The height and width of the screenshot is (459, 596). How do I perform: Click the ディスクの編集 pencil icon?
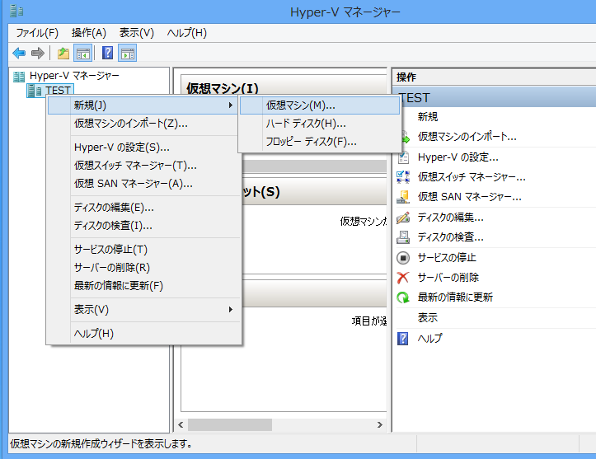click(x=403, y=218)
